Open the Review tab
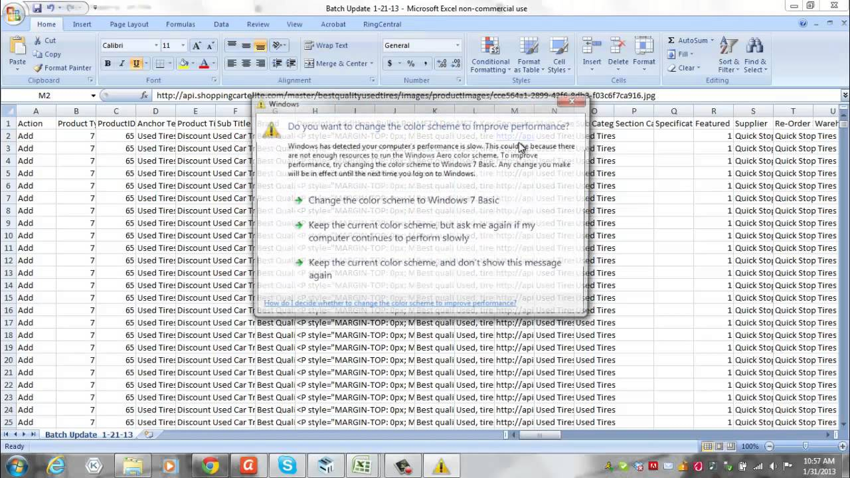The image size is (850, 478). pyautogui.click(x=258, y=25)
